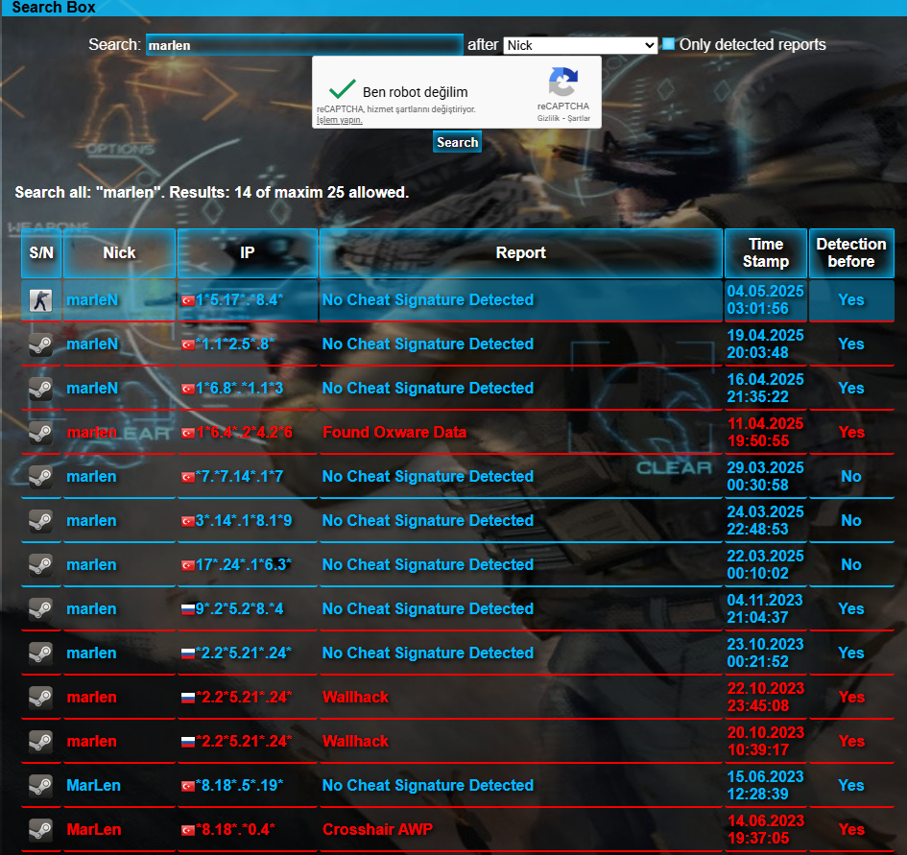The height and width of the screenshot is (855, 907).
Task: Click timestamp 29.03.2025 00:30:58
Action: (x=765, y=477)
